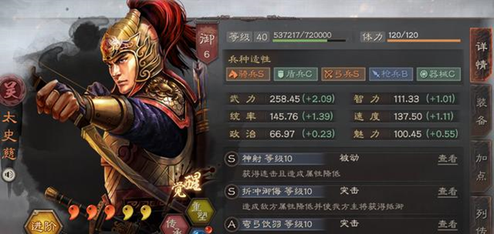
Task: Click the green experience progress bar
Action: coord(309,41)
